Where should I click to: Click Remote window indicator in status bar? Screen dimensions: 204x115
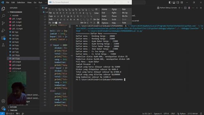(x=2, y=114)
